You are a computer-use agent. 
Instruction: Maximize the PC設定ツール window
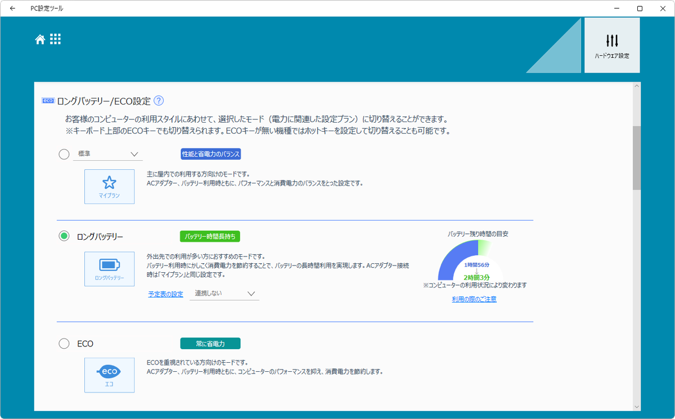640,8
